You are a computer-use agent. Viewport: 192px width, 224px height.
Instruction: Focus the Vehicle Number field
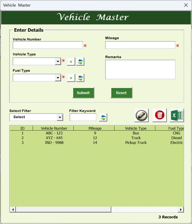click(48, 45)
